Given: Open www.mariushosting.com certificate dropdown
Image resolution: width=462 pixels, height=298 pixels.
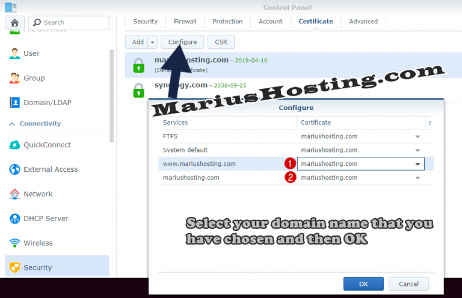Looking at the screenshot, I should pyautogui.click(x=417, y=164).
